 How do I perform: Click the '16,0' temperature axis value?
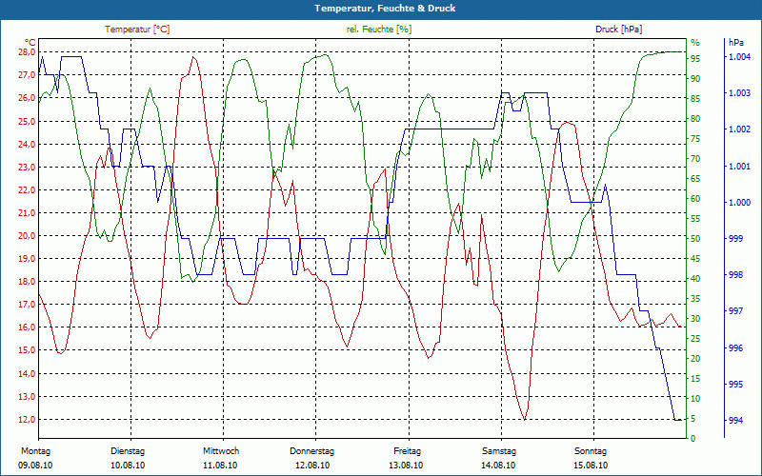pyautogui.click(x=27, y=327)
